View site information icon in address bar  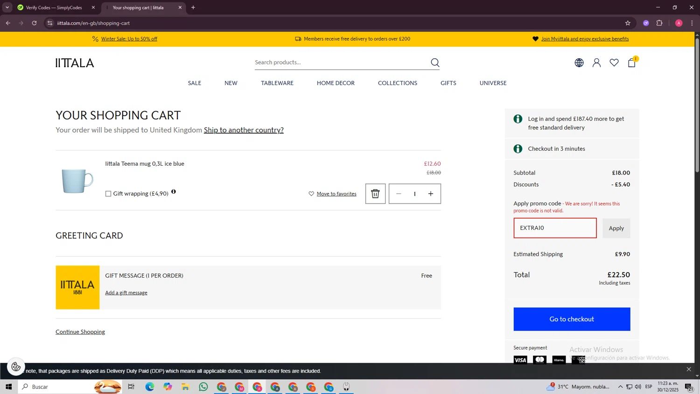point(50,23)
